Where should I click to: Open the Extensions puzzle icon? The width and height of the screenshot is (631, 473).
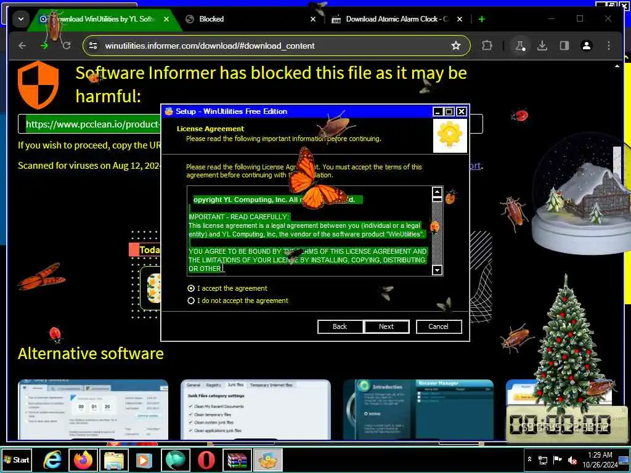(x=487, y=46)
